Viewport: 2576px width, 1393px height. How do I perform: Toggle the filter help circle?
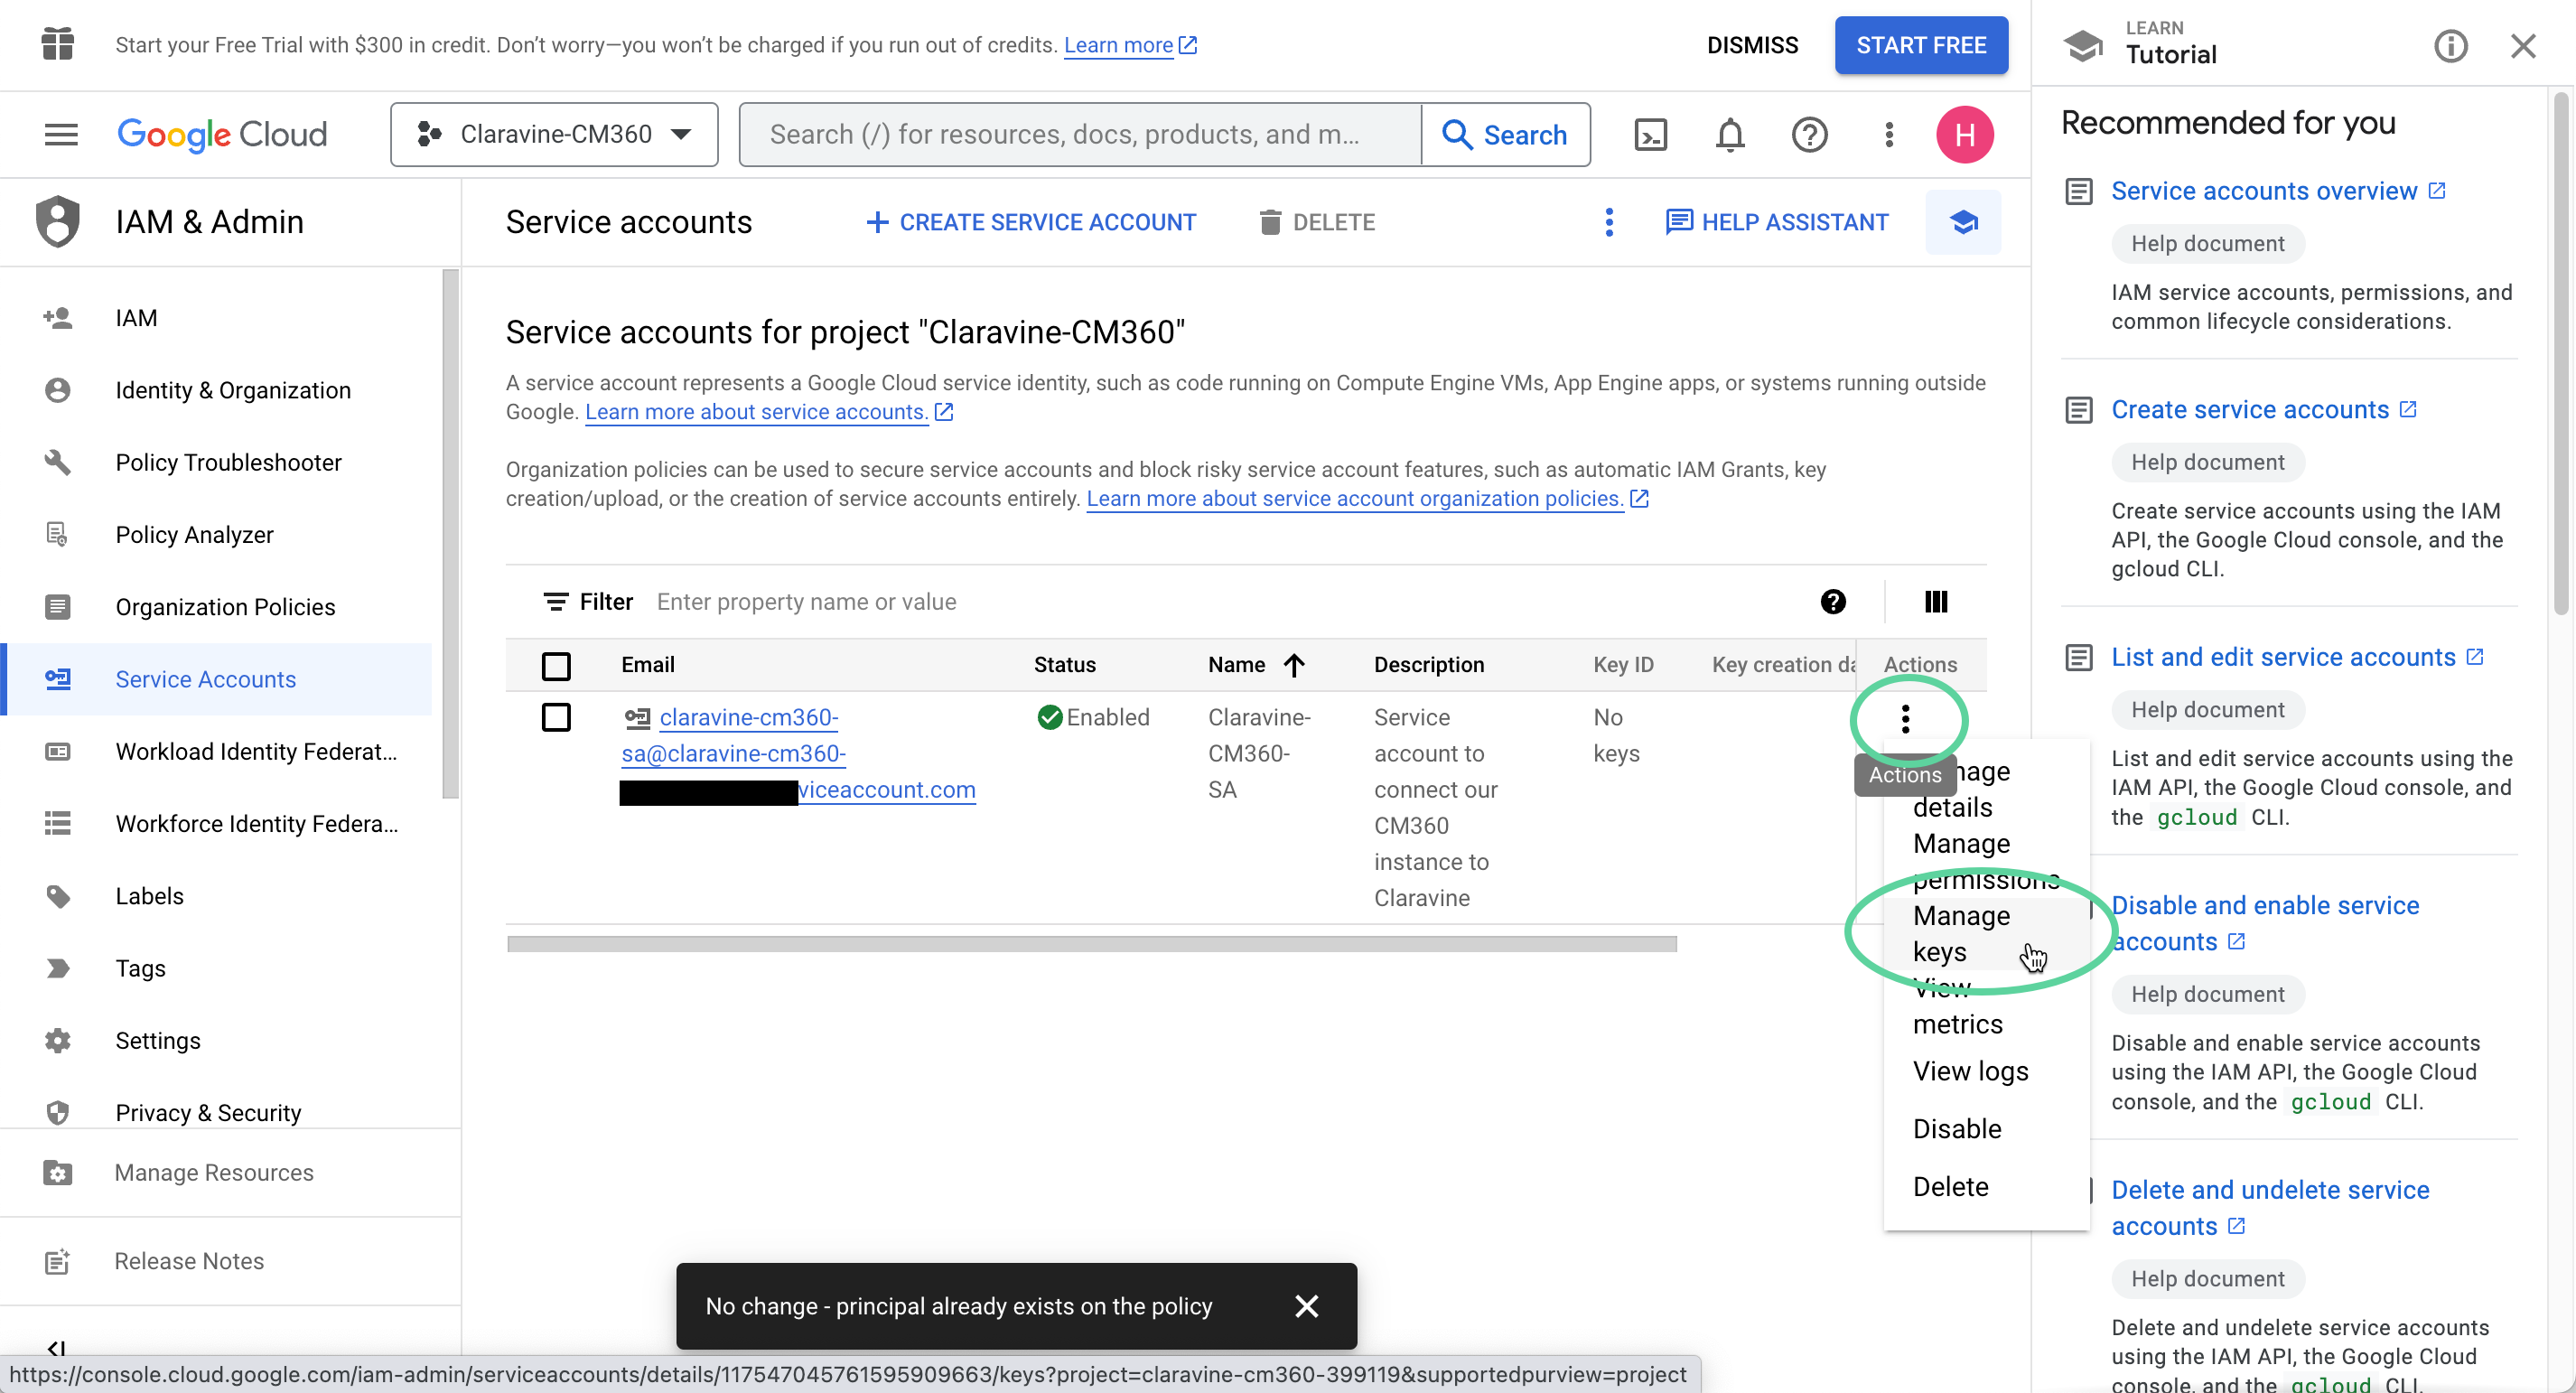(1833, 602)
